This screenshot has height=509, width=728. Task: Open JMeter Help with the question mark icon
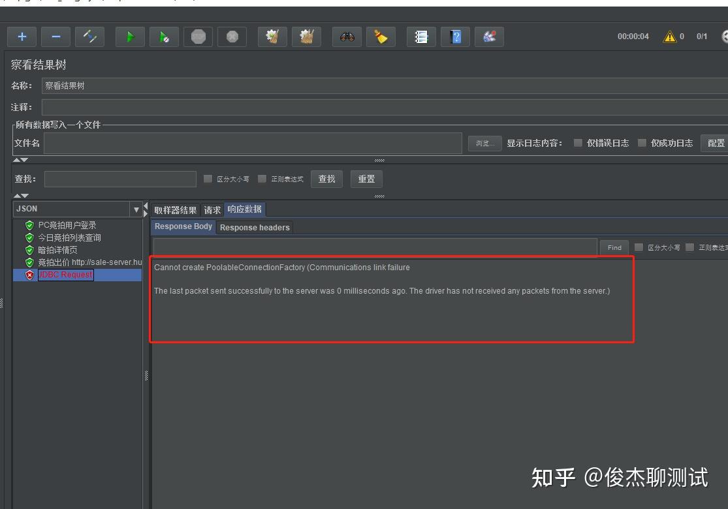(455, 37)
